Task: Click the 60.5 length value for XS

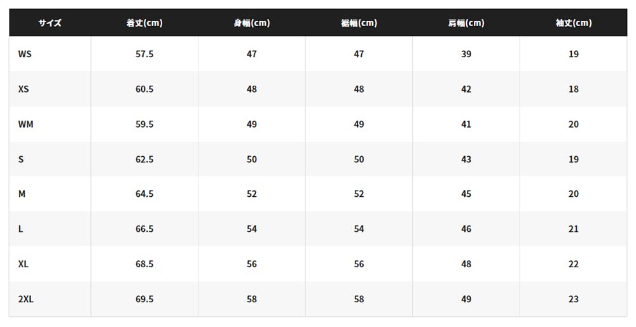Action: tap(144, 89)
